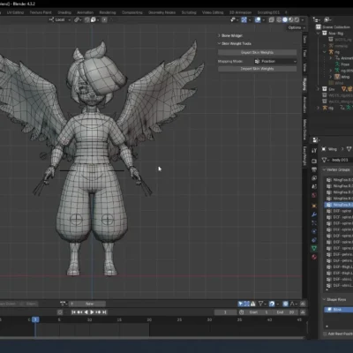Toggle X-ray mode icon

(x=272, y=19)
